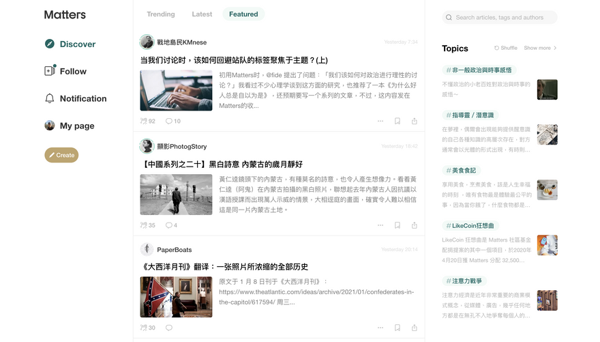Image resolution: width=600 pixels, height=342 pixels.
Task: Open Notification bell icon
Action: (50, 98)
